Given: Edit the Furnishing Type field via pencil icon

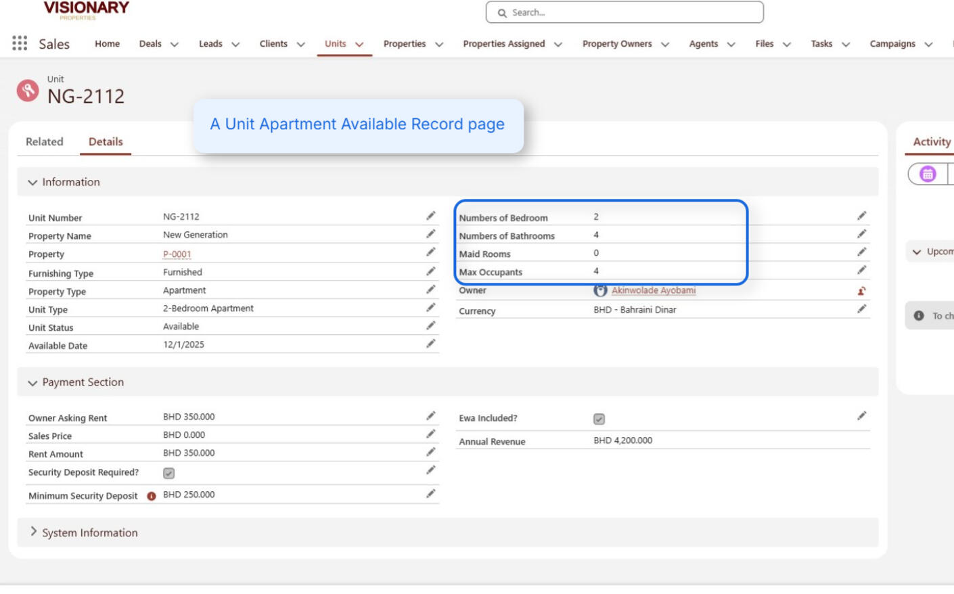Looking at the screenshot, I should coord(430,271).
